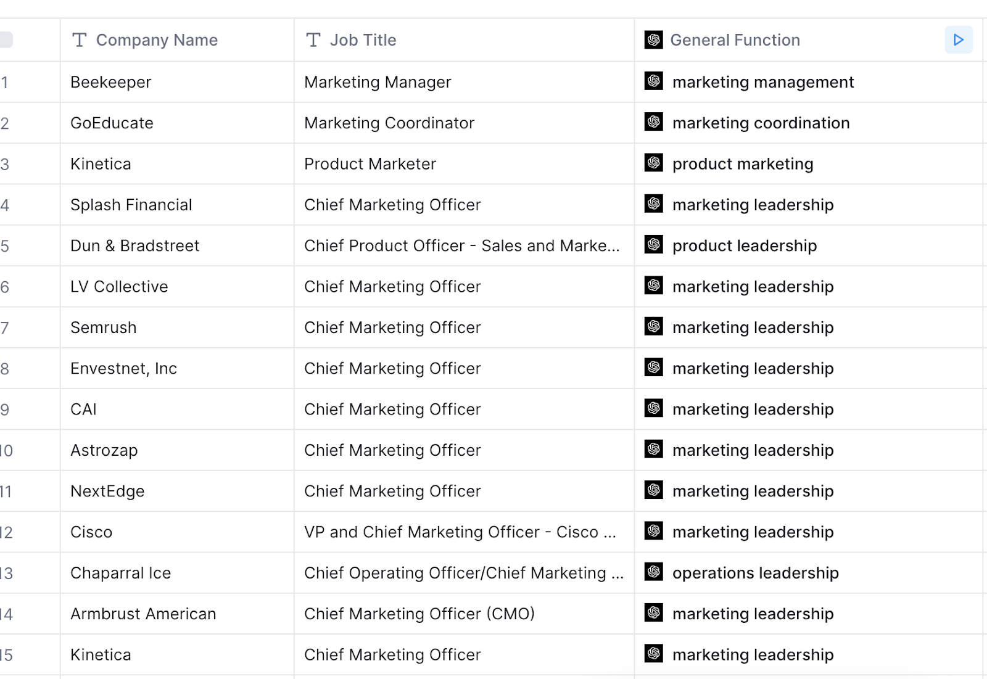Click the OpenAI icon next to product marketing
This screenshot has width=987, height=679.
pos(654,163)
